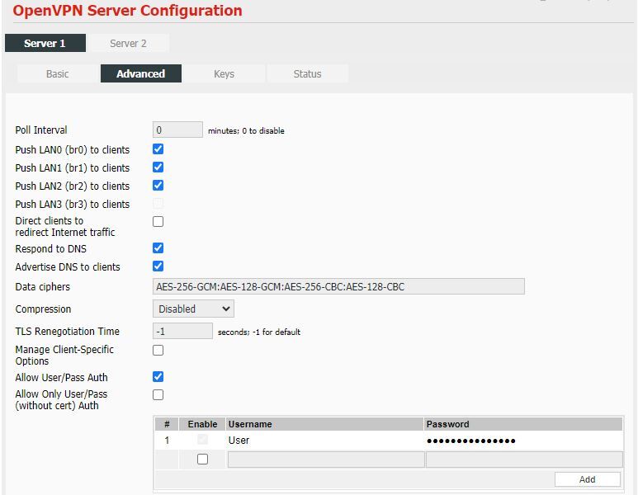The width and height of the screenshot is (638, 495).
Task: Click the new Username input field
Action: (326, 460)
